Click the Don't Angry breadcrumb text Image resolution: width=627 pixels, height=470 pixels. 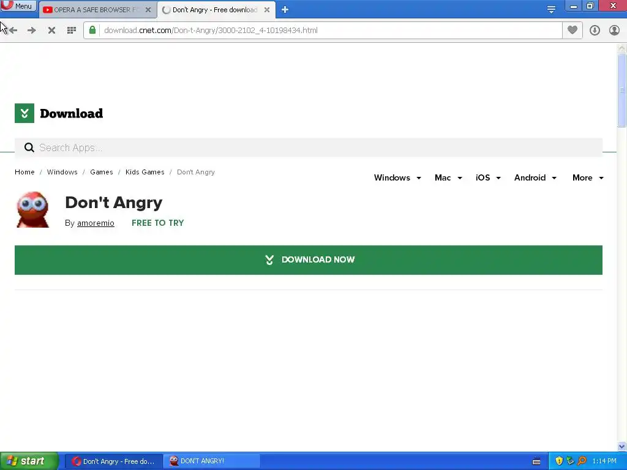196,172
